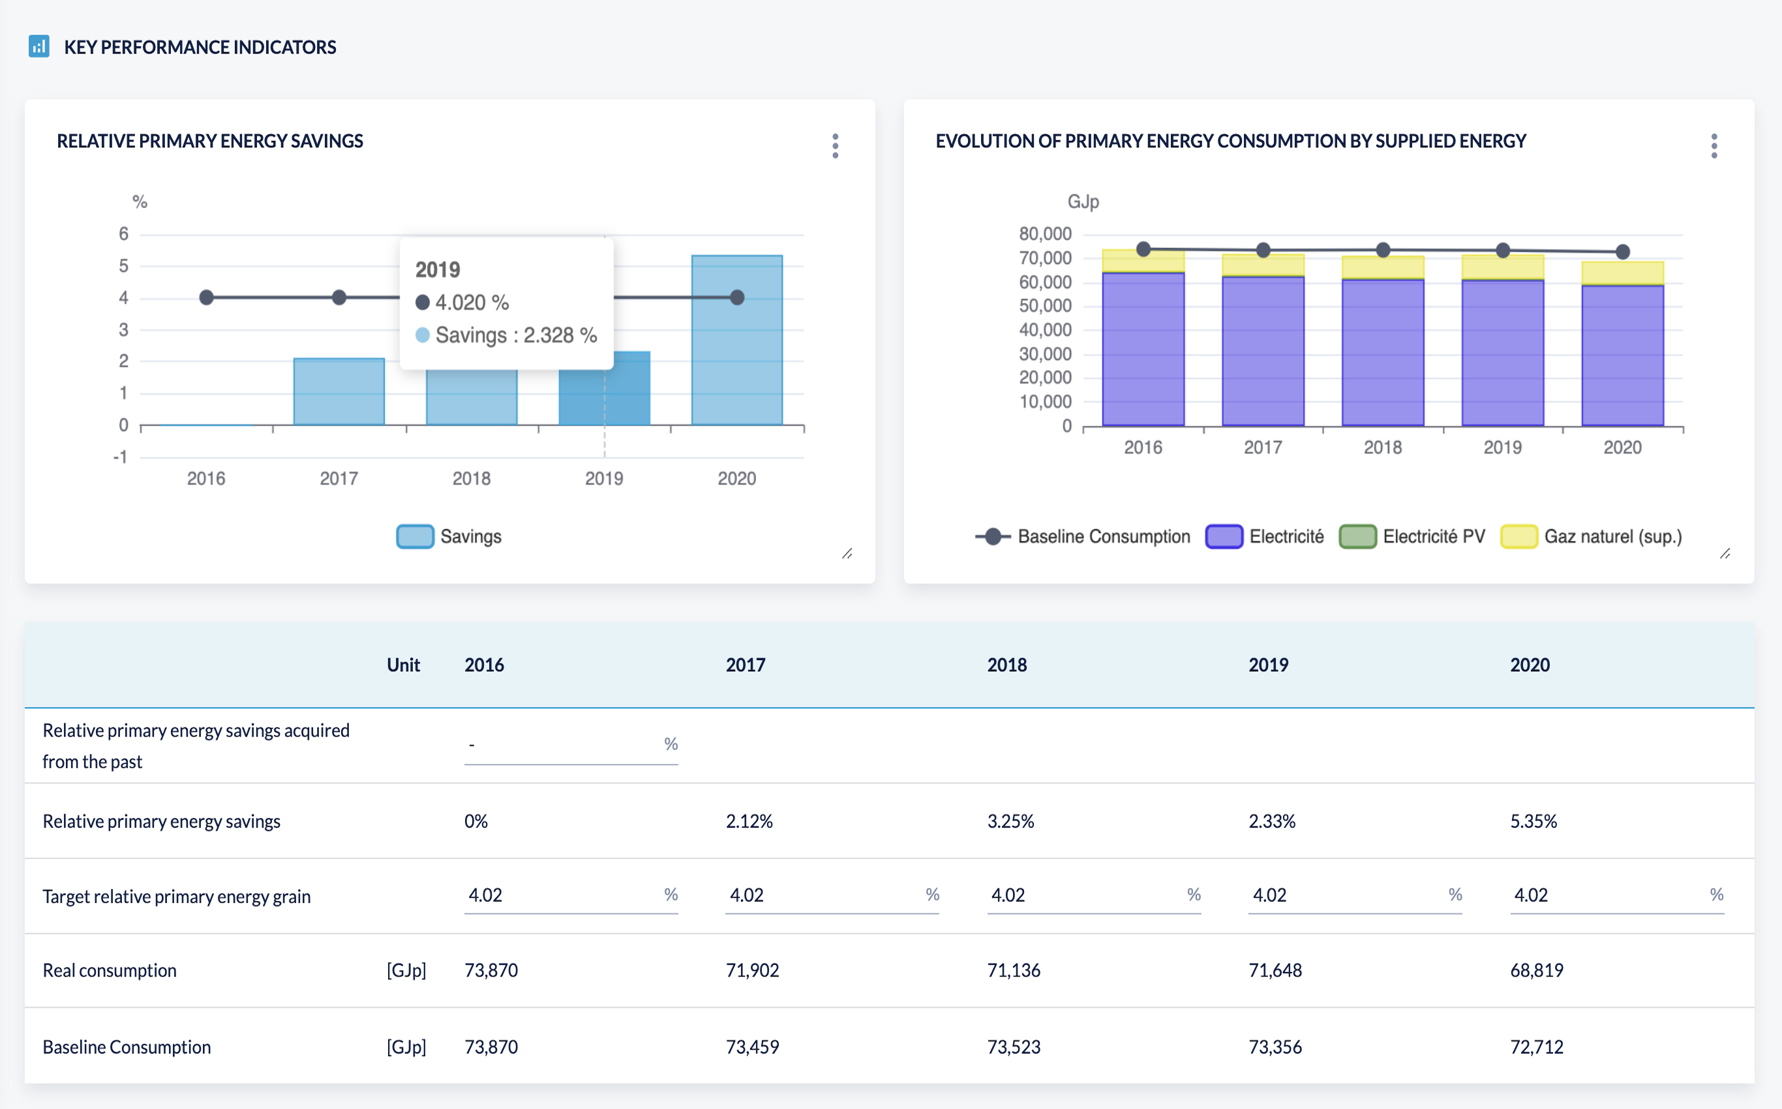Open the Savings chart three-dot options menu
1782x1109 pixels.
coord(836,145)
